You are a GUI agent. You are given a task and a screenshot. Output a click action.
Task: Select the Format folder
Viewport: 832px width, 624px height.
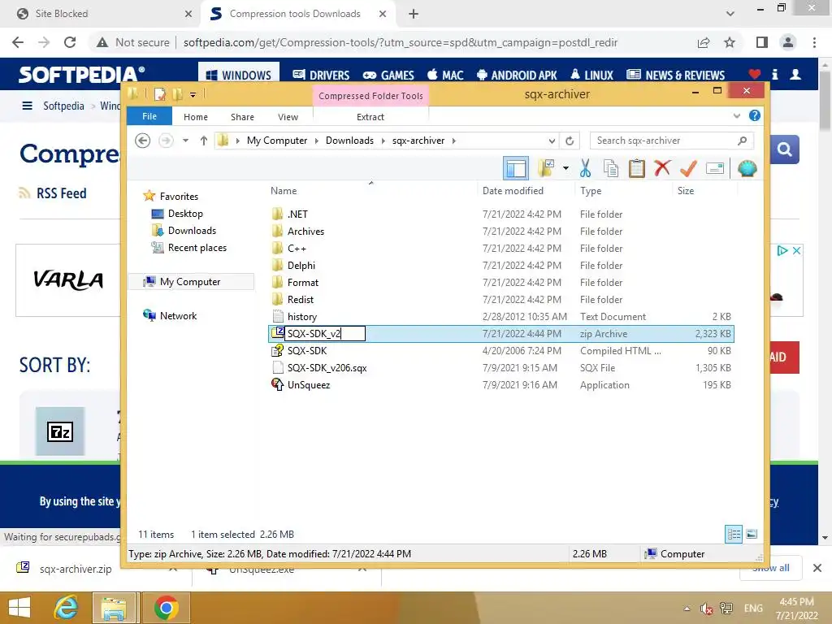pos(501,282)
